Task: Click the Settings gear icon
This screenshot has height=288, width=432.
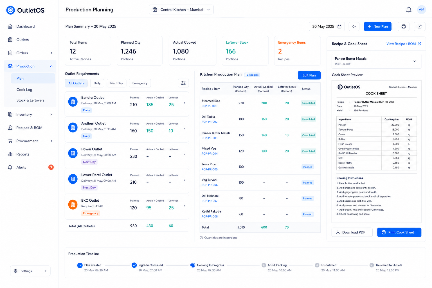Action: [x=15, y=271]
